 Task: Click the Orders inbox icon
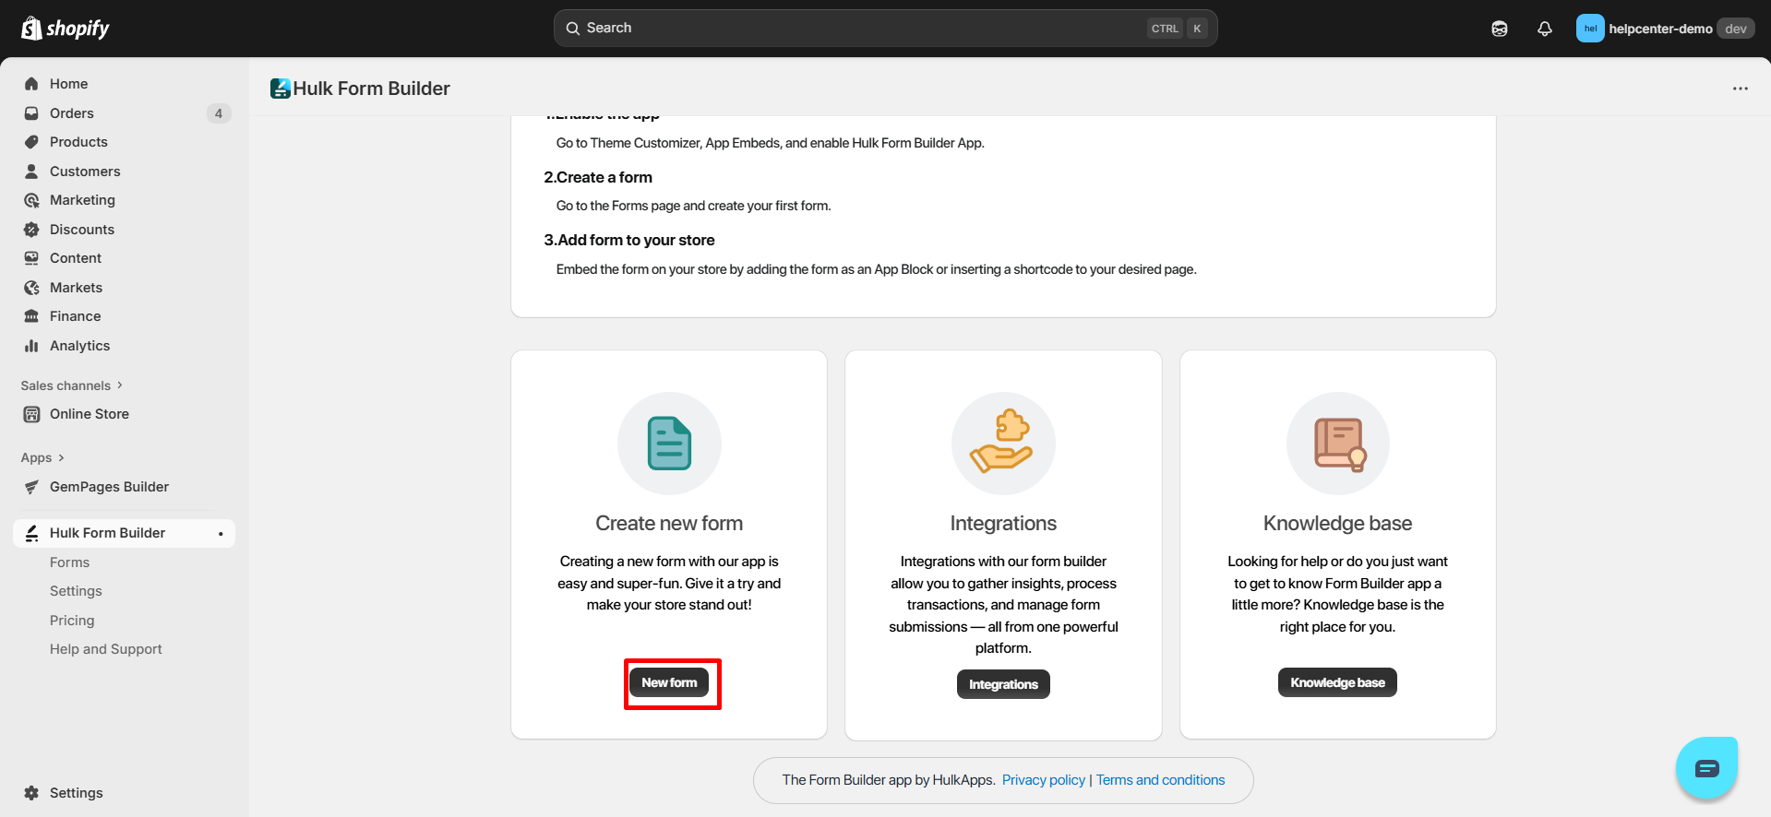[x=31, y=113]
